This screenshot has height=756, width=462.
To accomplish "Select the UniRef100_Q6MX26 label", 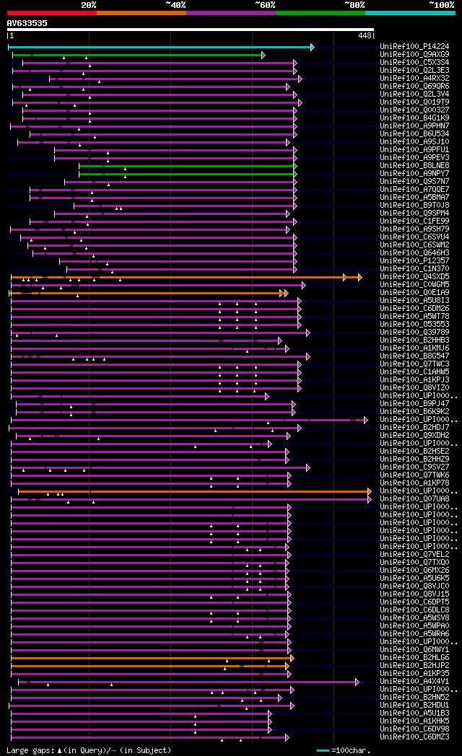I will tap(414, 570).
